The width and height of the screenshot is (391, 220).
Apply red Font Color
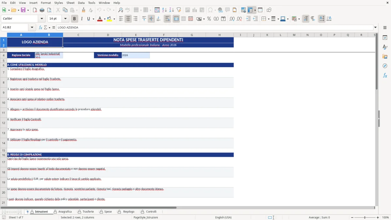100,19
